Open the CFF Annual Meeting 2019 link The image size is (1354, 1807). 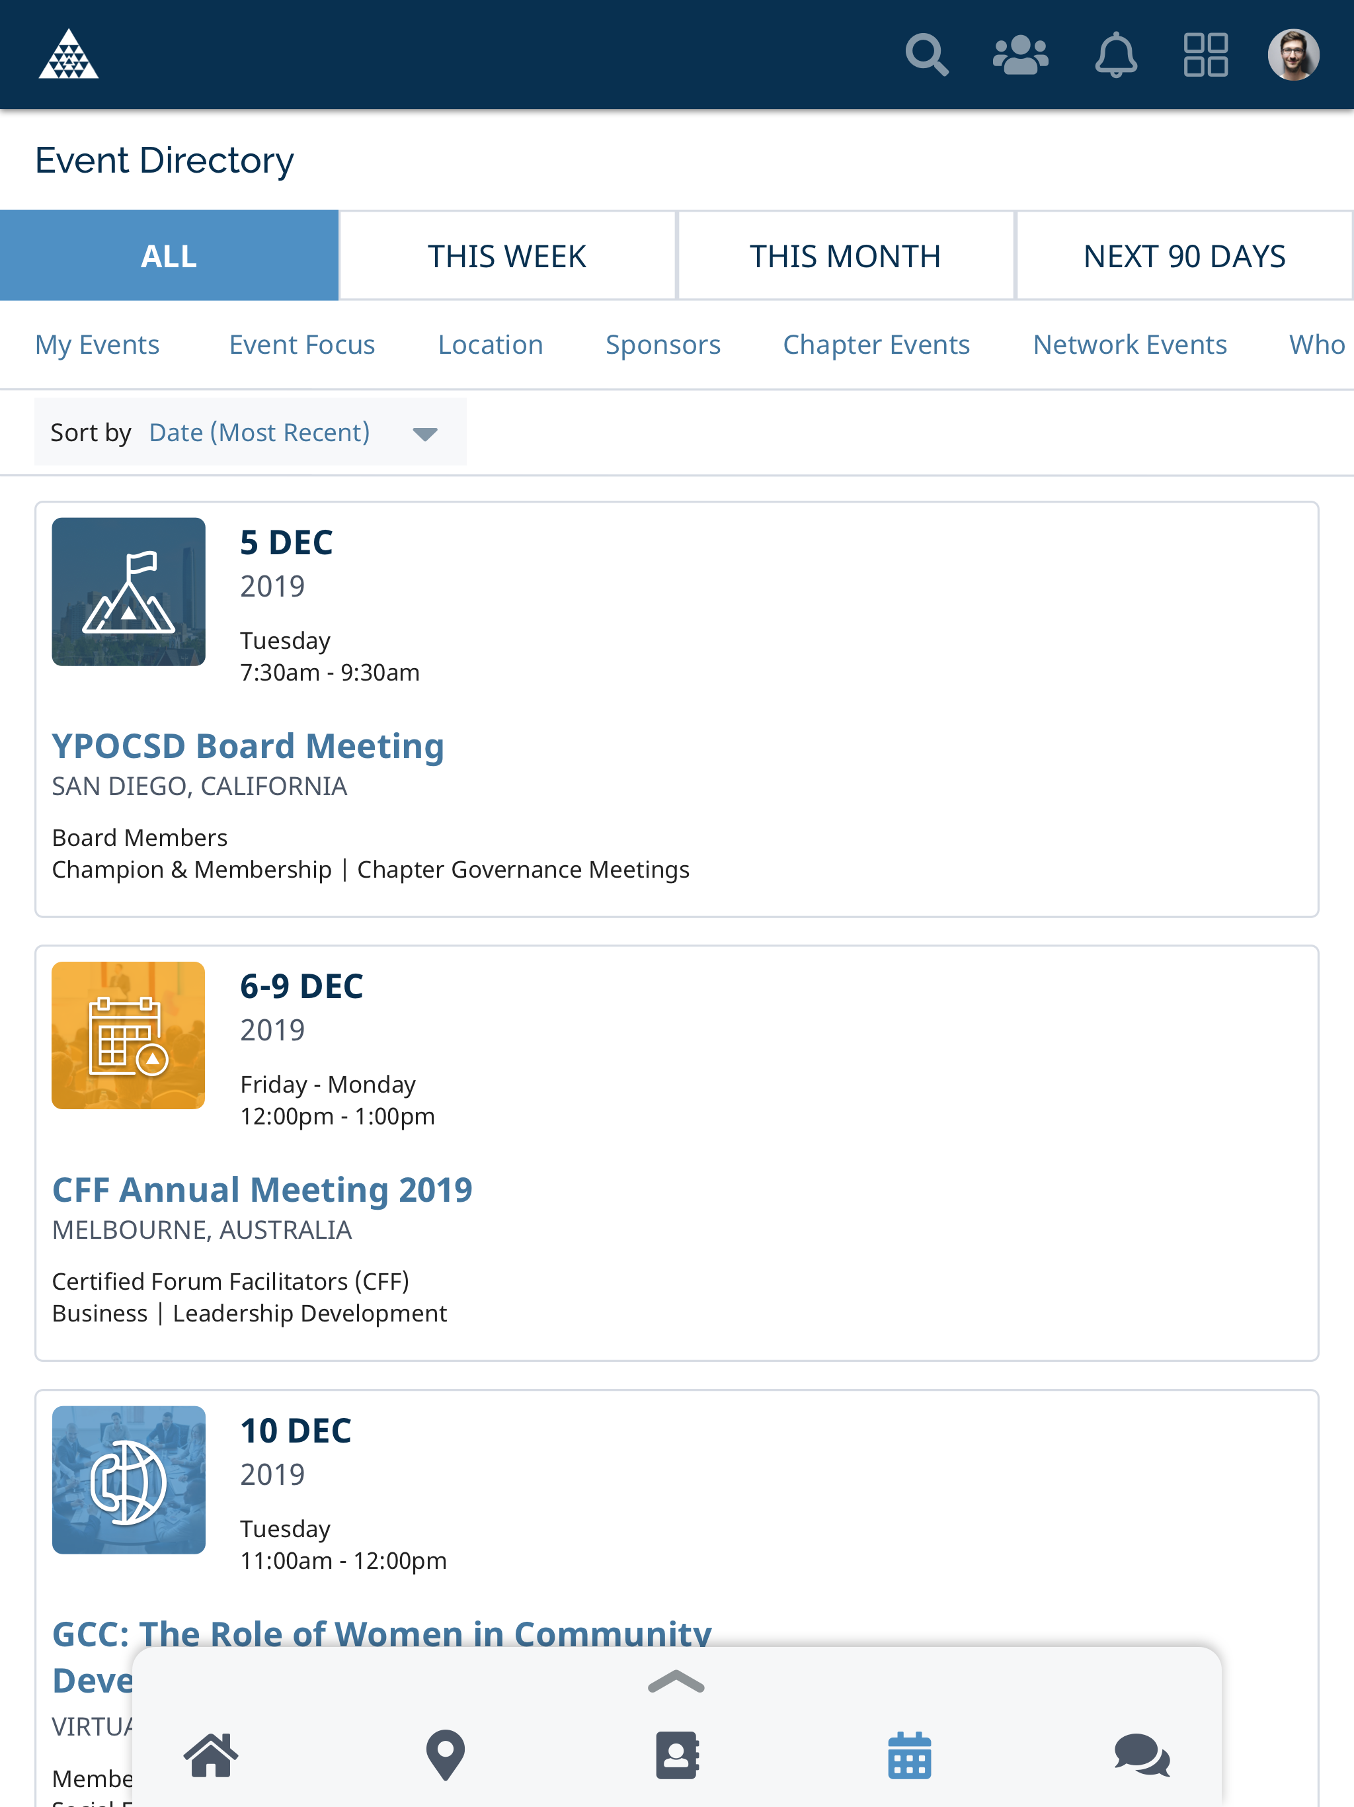point(262,1189)
